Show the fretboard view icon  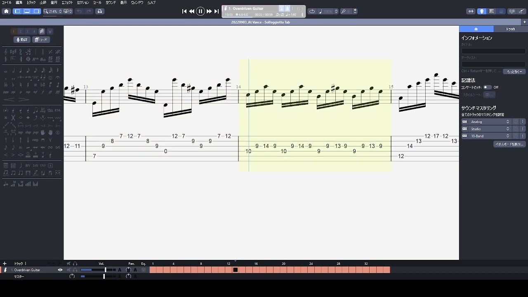pyautogui.click(x=482, y=11)
